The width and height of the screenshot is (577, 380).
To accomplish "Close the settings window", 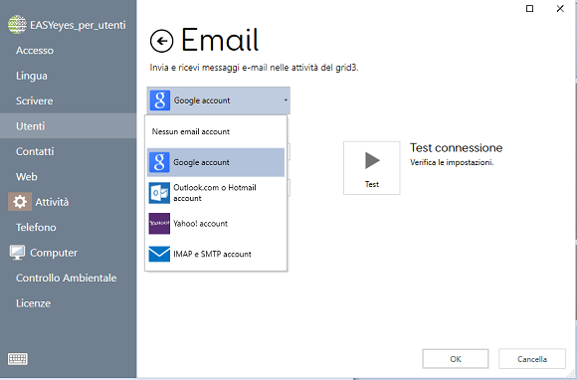I will (x=560, y=9).
